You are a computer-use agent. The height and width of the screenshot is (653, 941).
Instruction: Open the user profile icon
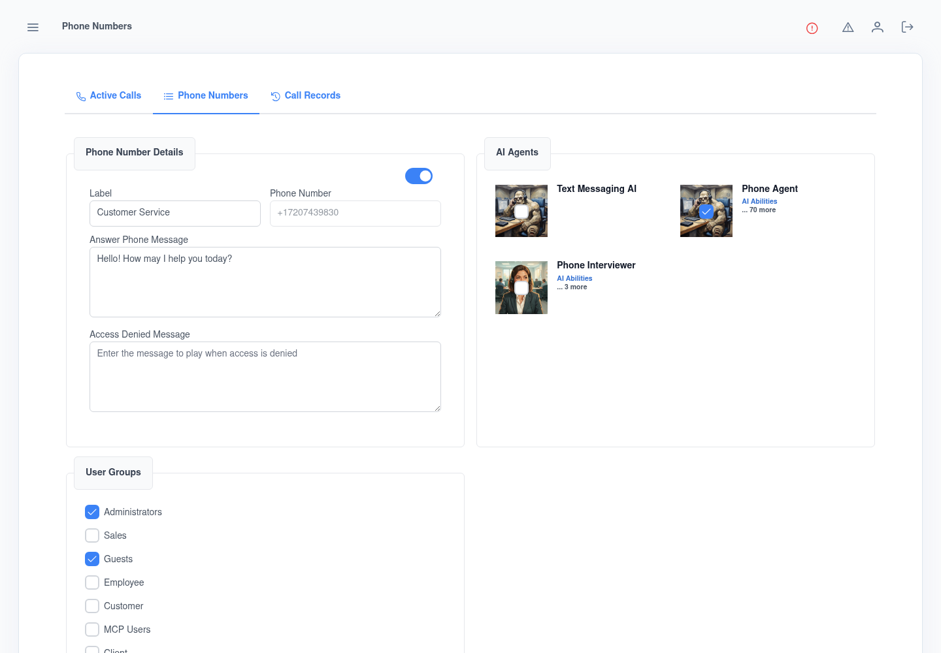pyautogui.click(x=878, y=27)
